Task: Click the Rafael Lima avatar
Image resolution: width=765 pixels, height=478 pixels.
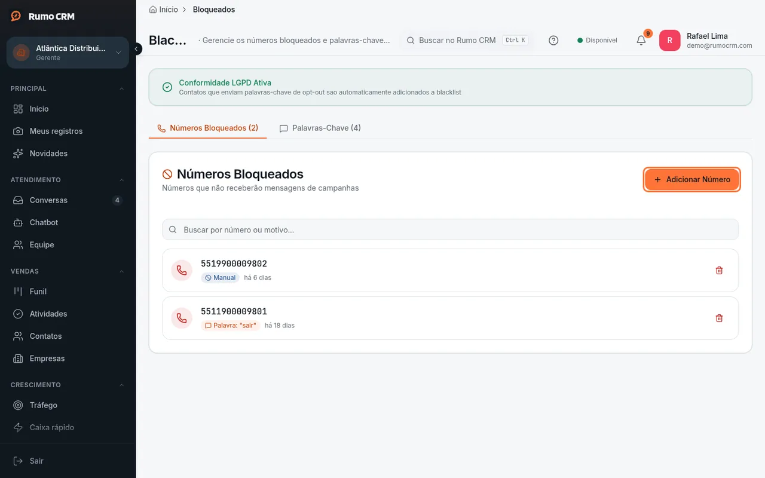Action: click(x=669, y=41)
